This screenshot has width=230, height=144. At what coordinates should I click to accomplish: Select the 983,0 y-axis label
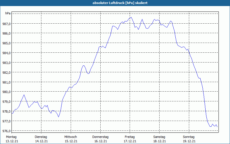point(6,63)
